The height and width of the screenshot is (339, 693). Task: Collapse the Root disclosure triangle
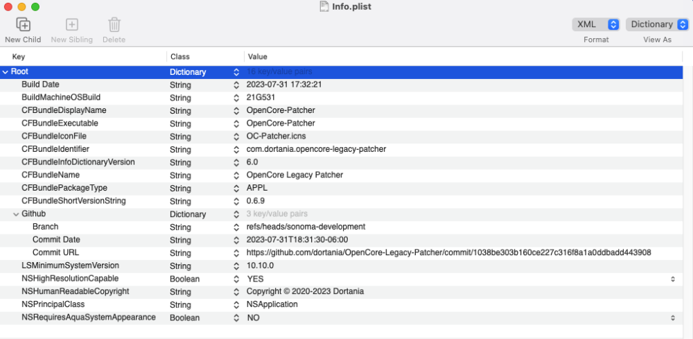[x=5, y=71]
